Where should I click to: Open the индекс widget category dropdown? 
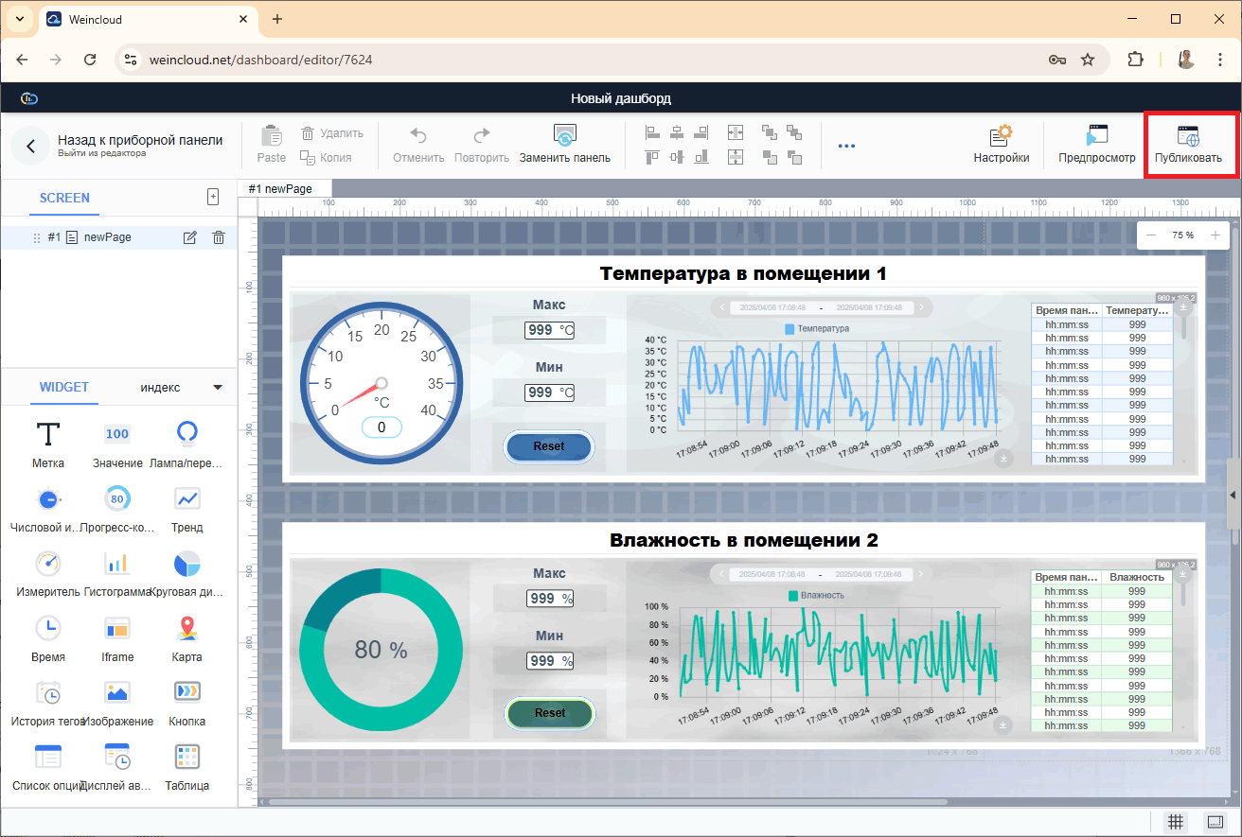click(x=217, y=387)
